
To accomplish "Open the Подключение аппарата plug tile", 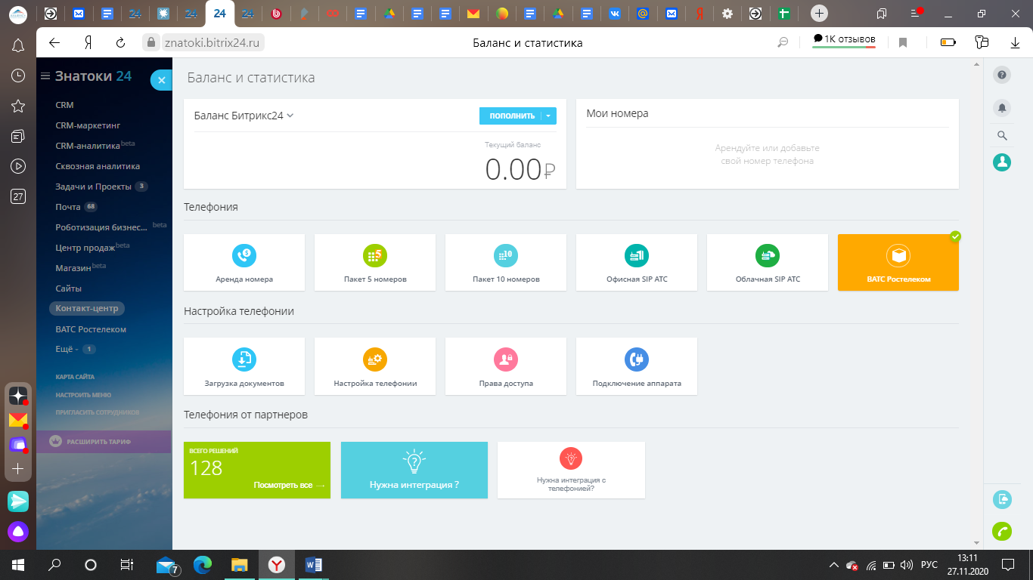I will [637, 366].
